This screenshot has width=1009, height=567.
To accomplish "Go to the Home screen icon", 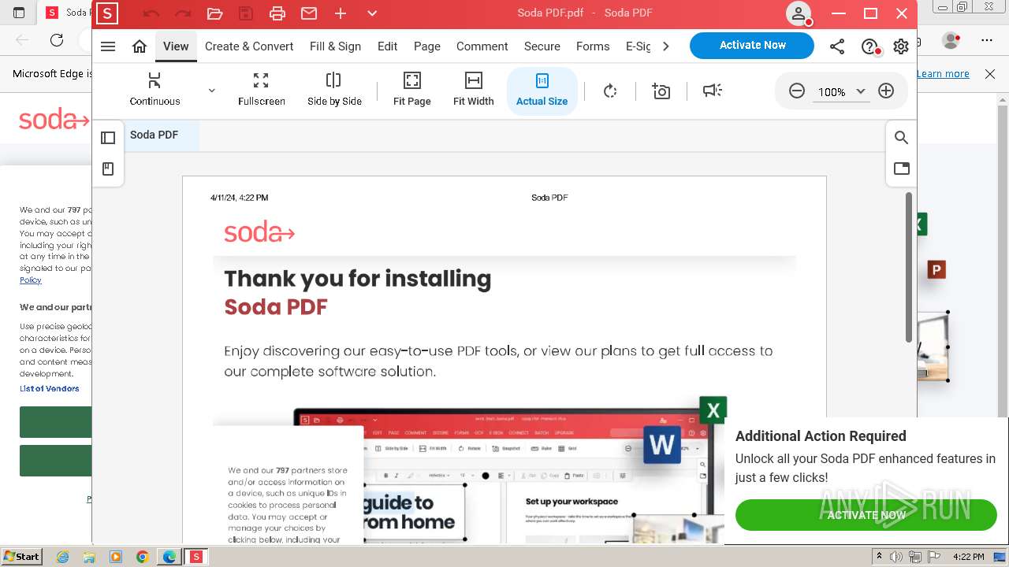I will (x=140, y=46).
